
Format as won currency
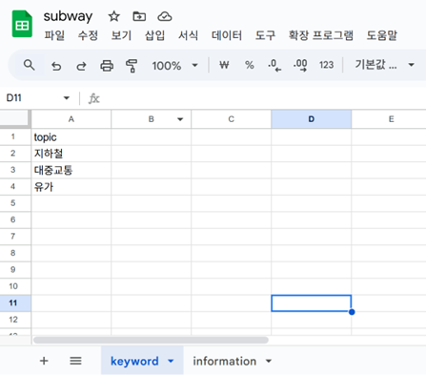click(224, 65)
